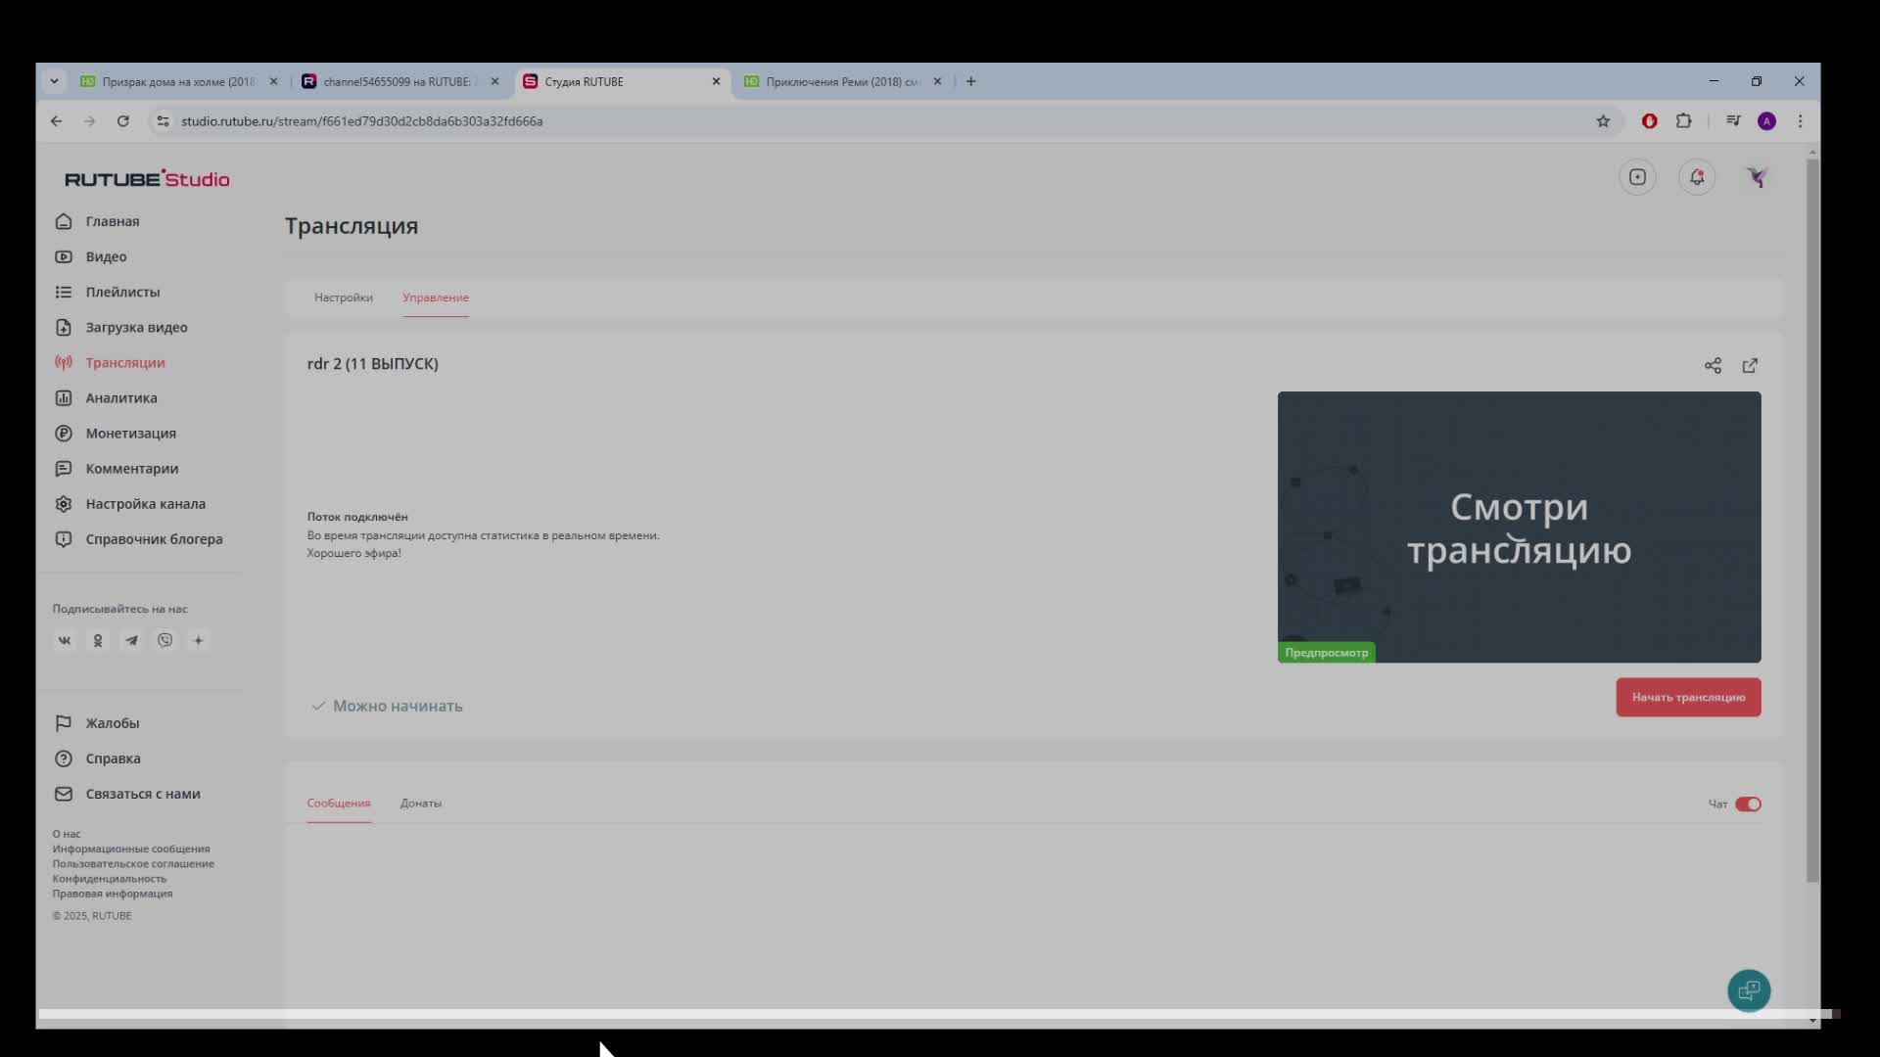Open broadcast in new window icon
Viewport: 1880px width, 1057px height.
pos(1750,365)
